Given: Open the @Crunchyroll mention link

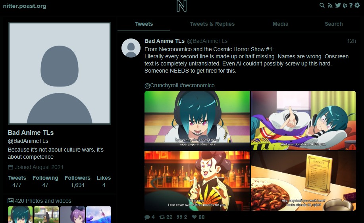Looking at the screenshot, I should pyautogui.click(x=161, y=85).
